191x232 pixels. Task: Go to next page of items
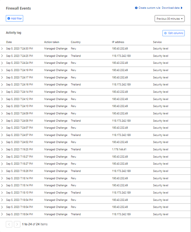coord(17,224)
